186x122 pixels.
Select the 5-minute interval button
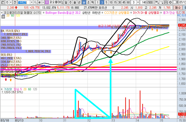point(106,2)
